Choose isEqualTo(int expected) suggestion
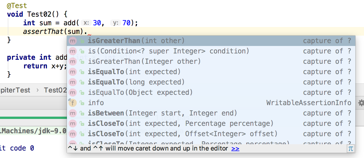 point(211,72)
